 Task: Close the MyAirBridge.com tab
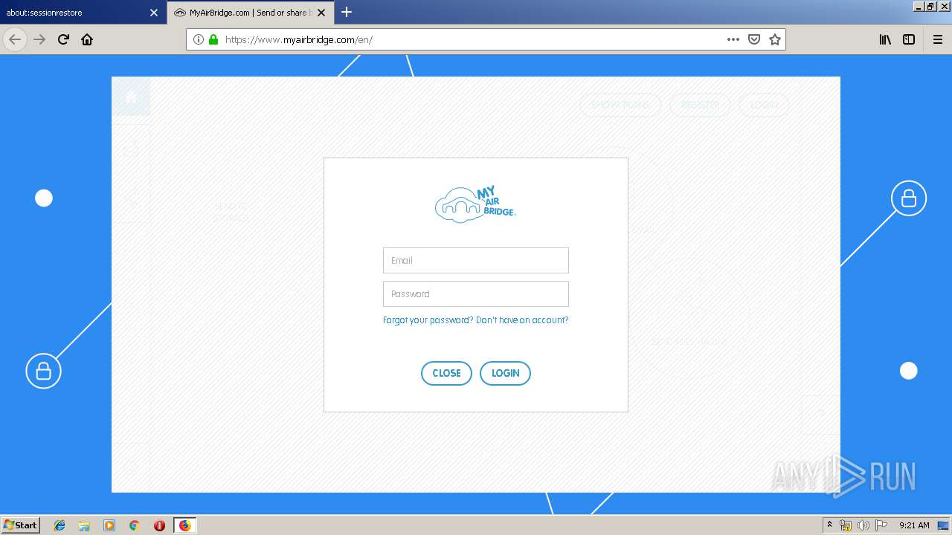click(321, 13)
